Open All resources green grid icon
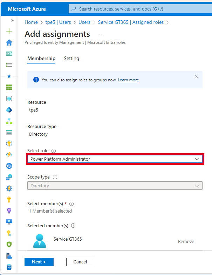Viewport: 212px width, 275px height. pos(9,87)
